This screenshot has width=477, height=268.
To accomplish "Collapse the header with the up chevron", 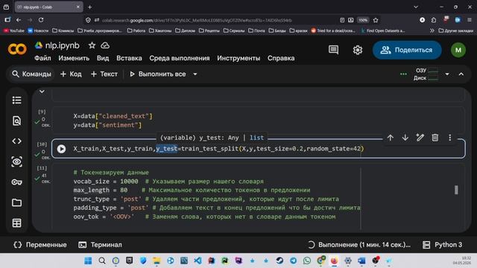I will click(x=461, y=74).
